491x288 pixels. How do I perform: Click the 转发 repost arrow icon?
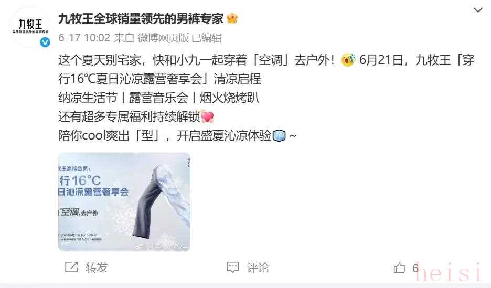point(71,267)
